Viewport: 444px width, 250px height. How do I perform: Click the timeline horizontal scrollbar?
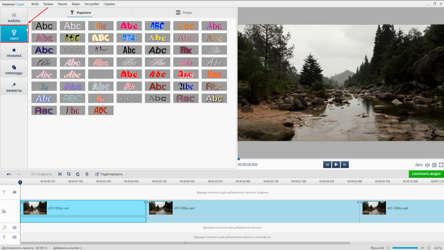pos(185,243)
